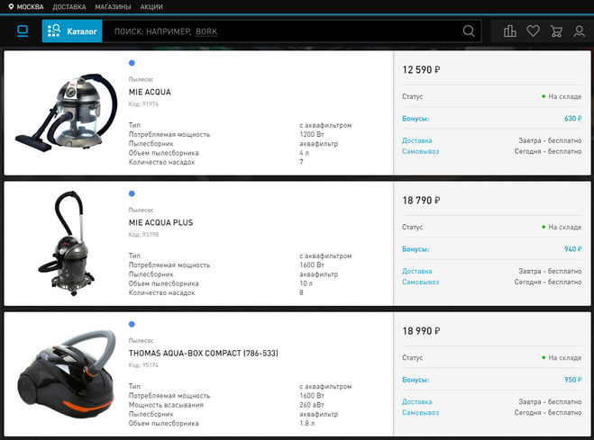Click the 18 790 ₽ price
Image resolution: width=594 pixels, height=440 pixels.
point(421,201)
